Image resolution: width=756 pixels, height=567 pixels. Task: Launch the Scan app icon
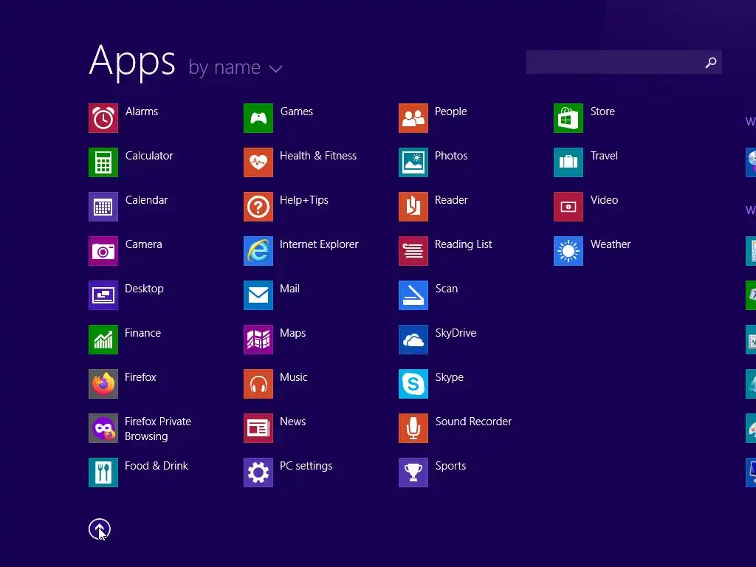click(413, 295)
